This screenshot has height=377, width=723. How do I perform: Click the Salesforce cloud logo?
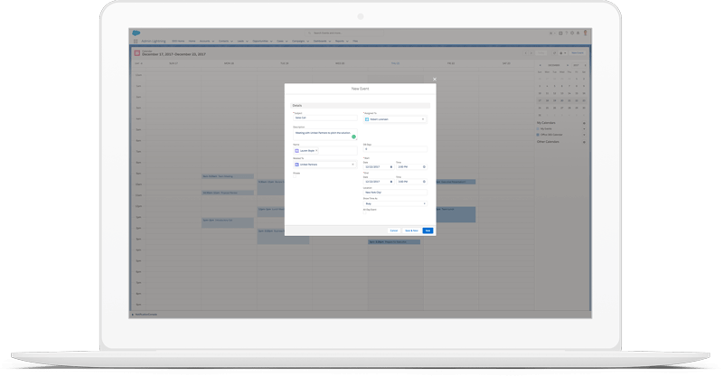tap(136, 33)
